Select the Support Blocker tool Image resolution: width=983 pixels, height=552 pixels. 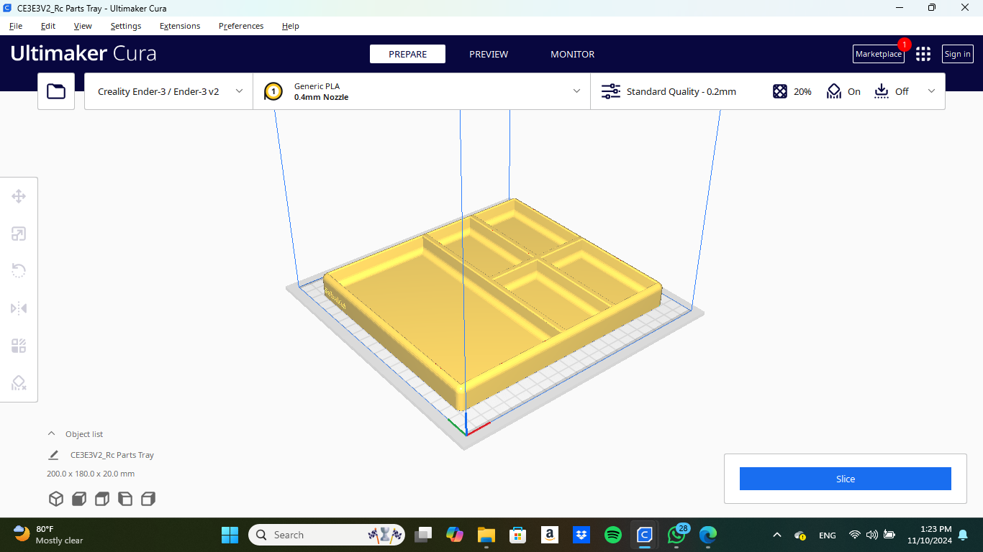tap(19, 383)
